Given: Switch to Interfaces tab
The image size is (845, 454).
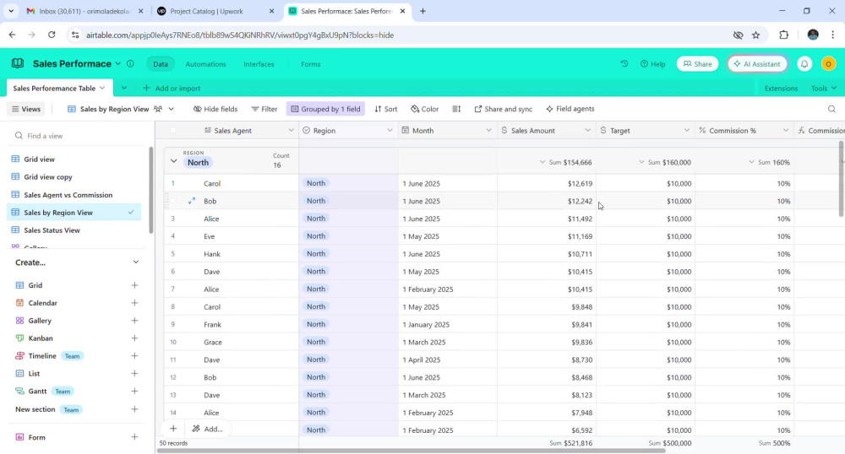Looking at the screenshot, I should coord(259,64).
